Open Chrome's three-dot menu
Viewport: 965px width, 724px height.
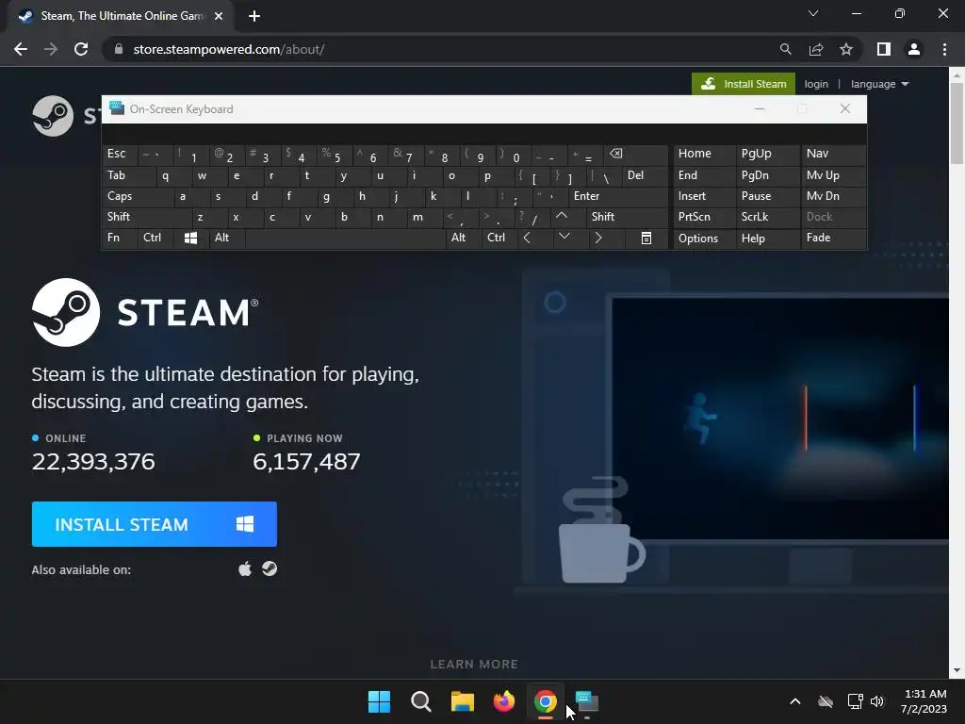pos(944,49)
